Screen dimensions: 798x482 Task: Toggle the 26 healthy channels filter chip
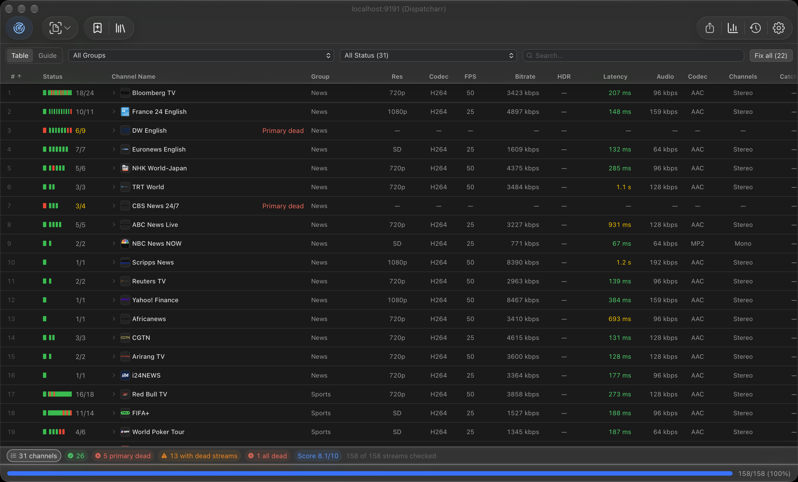[x=76, y=456]
